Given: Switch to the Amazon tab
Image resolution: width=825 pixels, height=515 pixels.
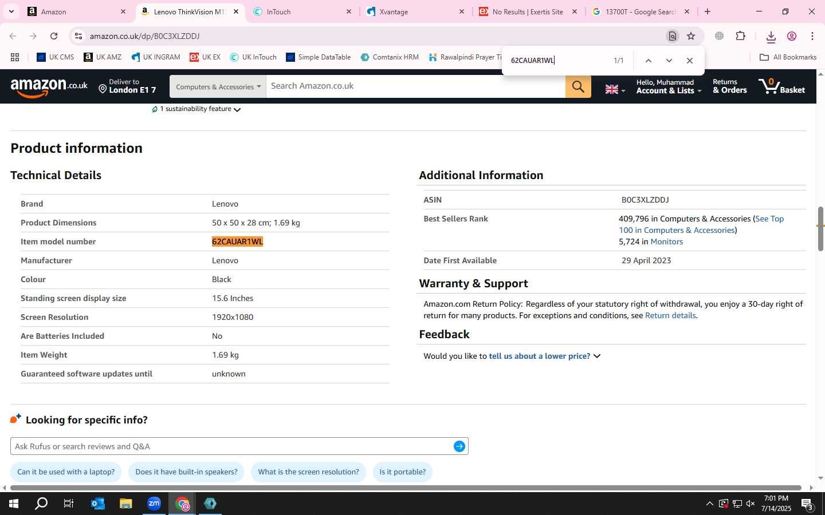Looking at the screenshot, I should click(76, 11).
